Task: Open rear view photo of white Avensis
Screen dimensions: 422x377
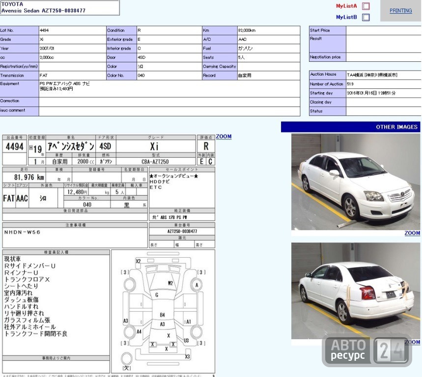Action: click(356, 291)
